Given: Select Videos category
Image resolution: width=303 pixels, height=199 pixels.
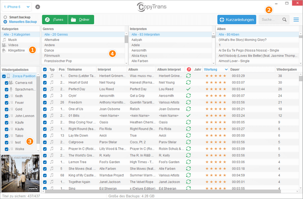Looking at the screenshot, I should click(x=20, y=45).
